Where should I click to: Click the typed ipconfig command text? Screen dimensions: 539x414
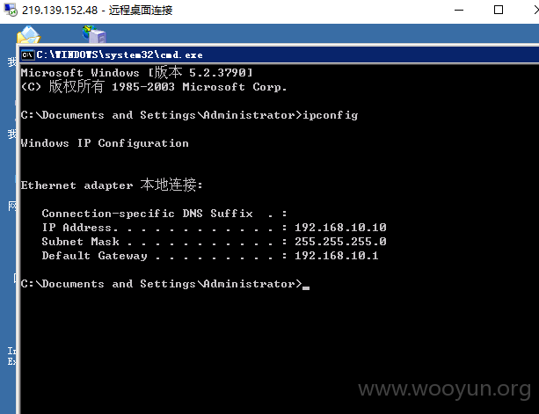tap(330, 115)
